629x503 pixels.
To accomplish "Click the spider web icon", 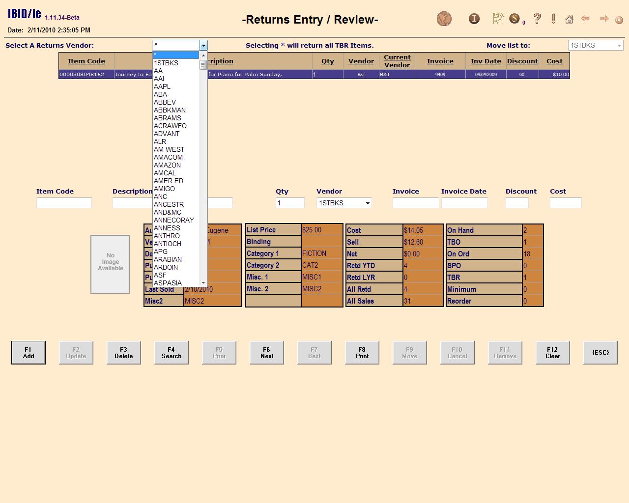I will pos(499,19).
